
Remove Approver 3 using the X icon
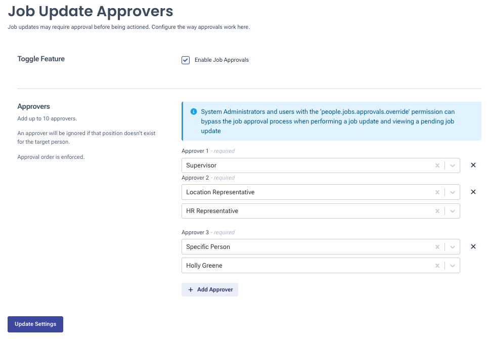click(473, 246)
